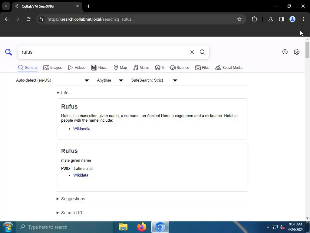Open Chrome three-dot menu
310x233 pixels.
point(303,19)
